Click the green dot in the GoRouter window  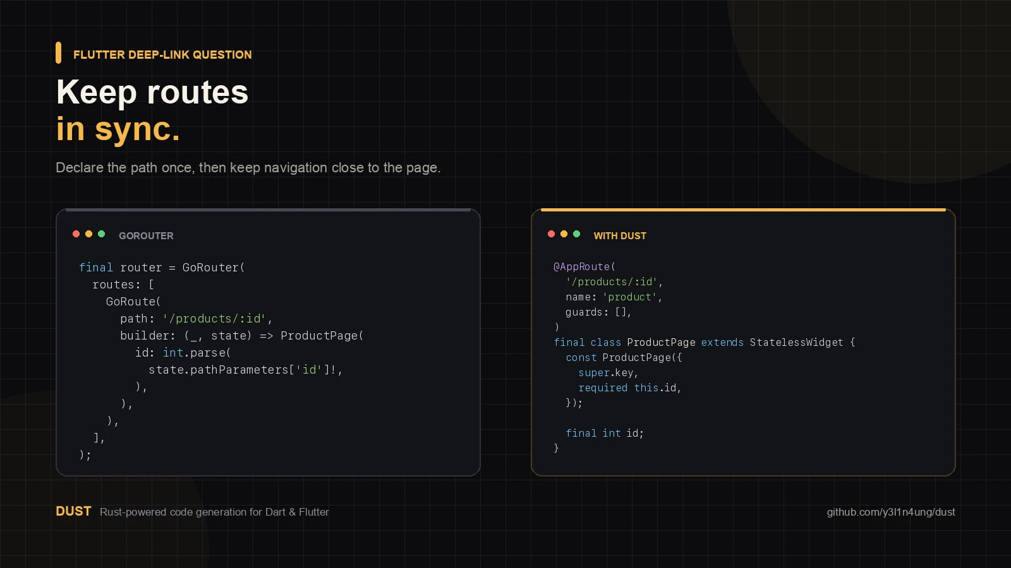[x=101, y=234]
